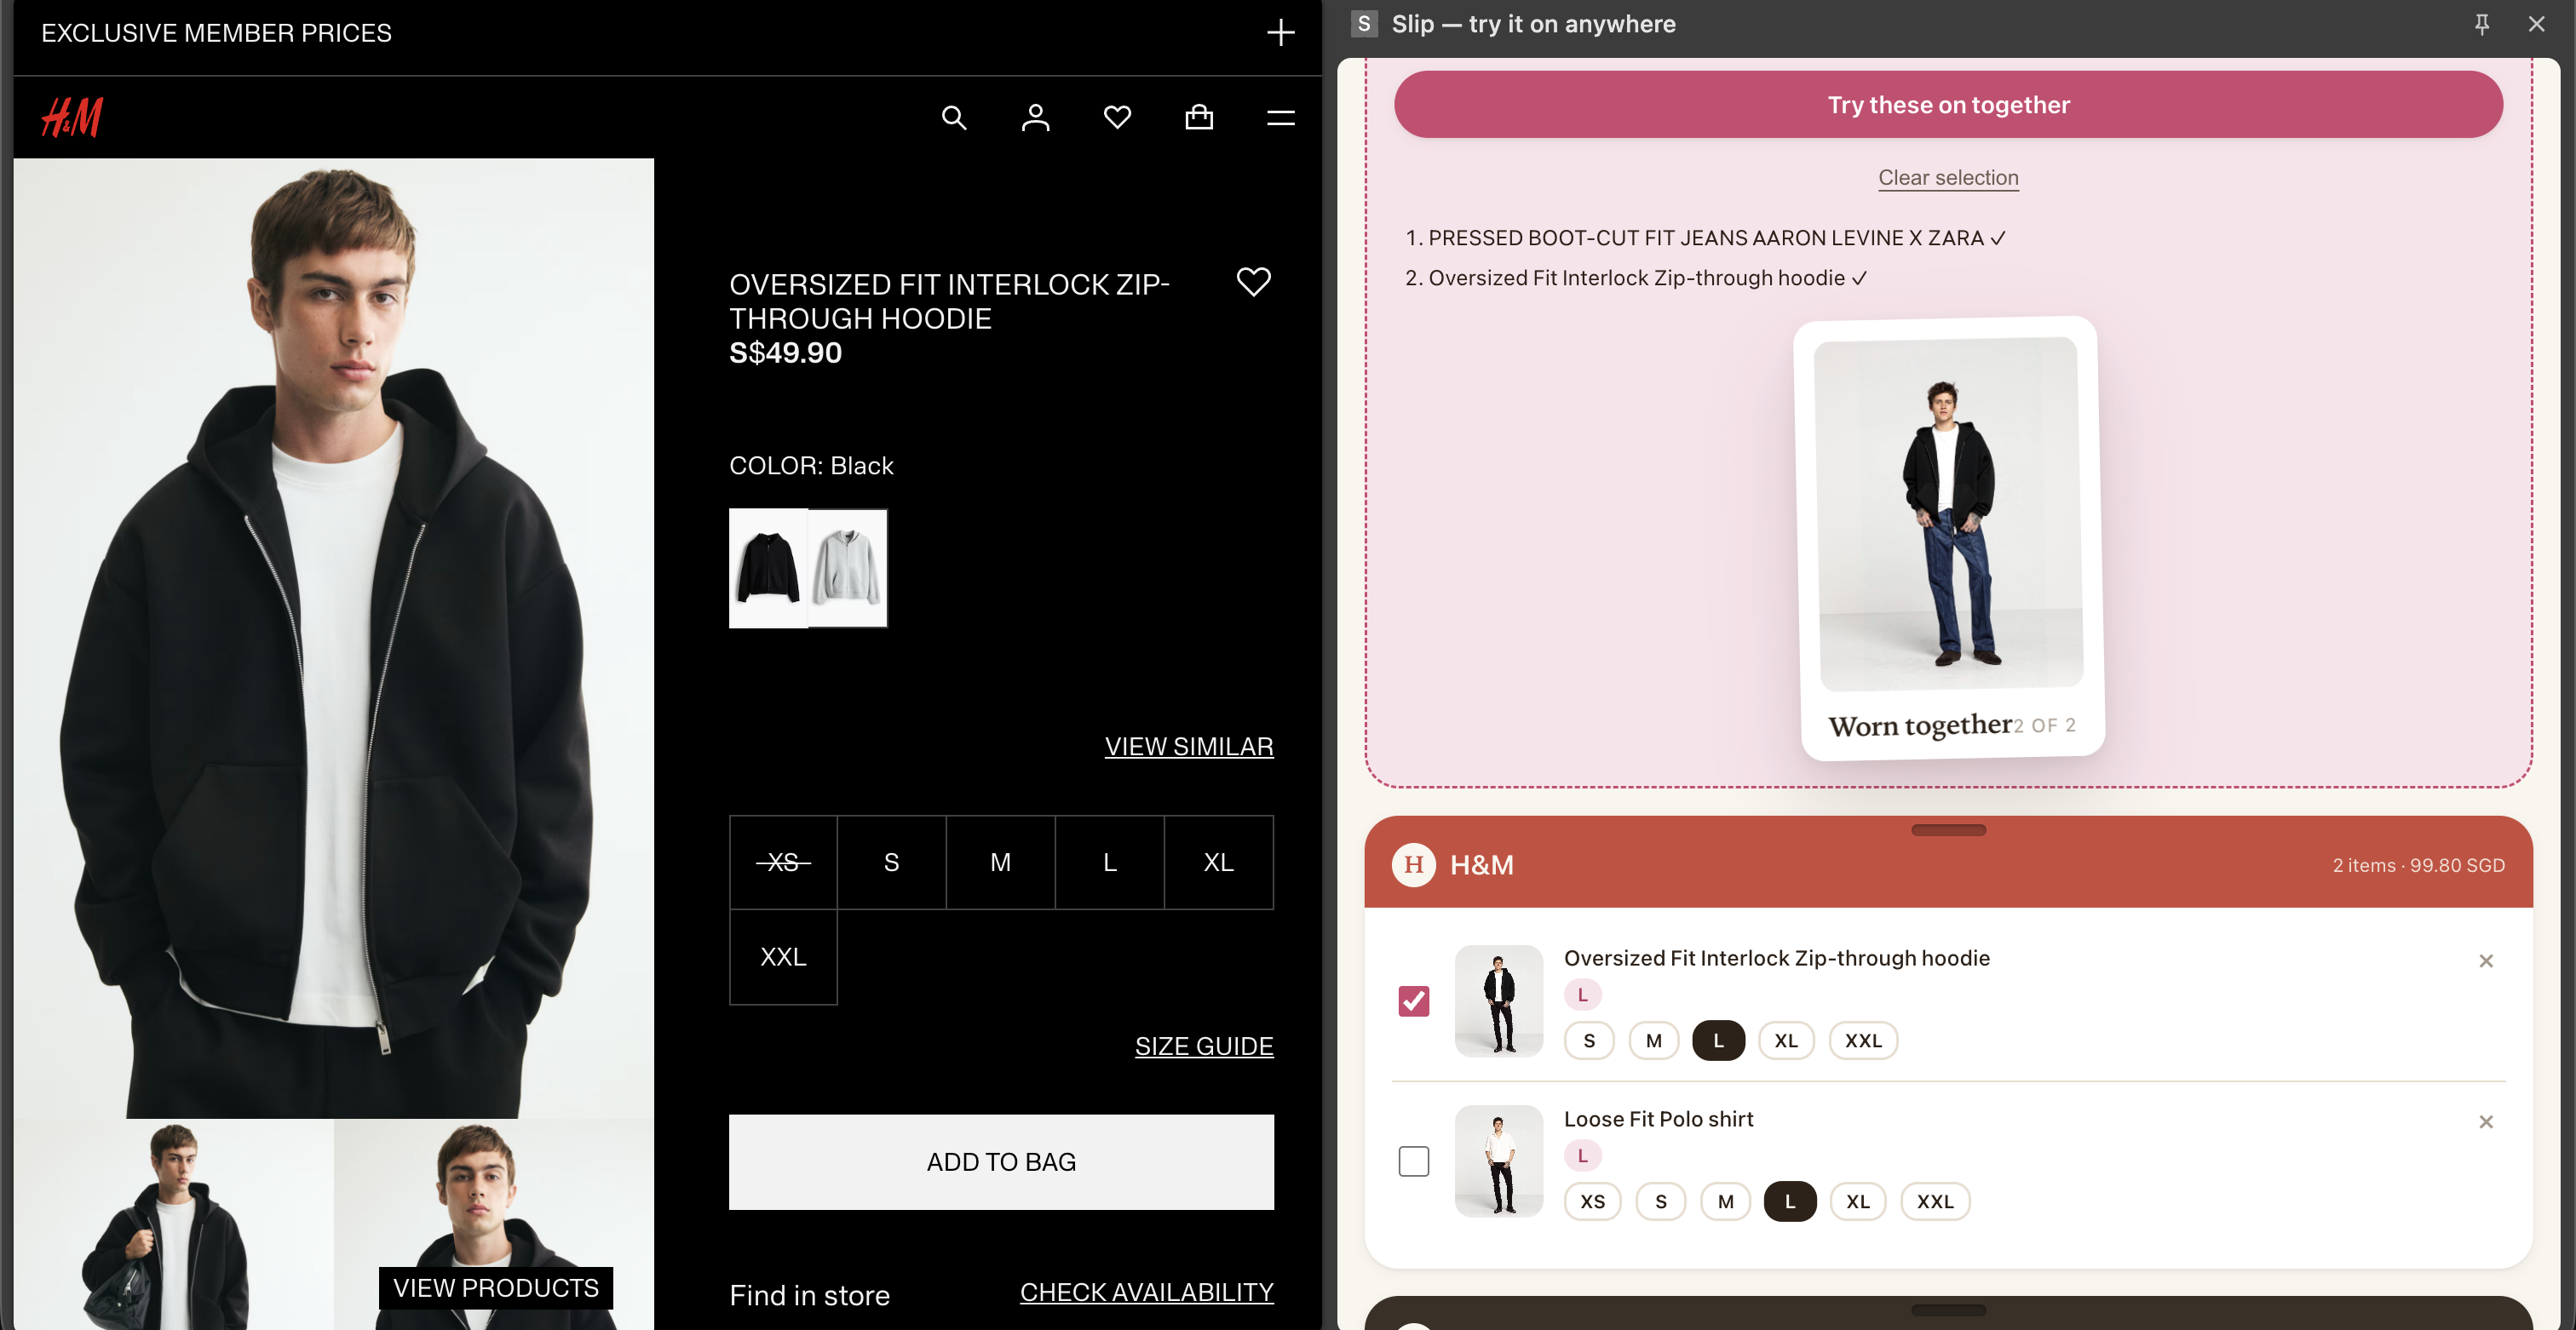Image resolution: width=2576 pixels, height=1330 pixels.
Task: Choose size L for Polo shirt in Slip
Action: click(x=1790, y=1201)
